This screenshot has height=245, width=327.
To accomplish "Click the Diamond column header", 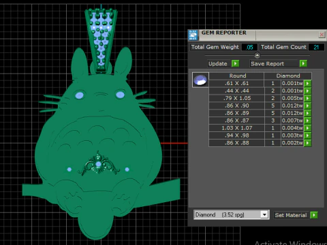I will coord(288,76).
